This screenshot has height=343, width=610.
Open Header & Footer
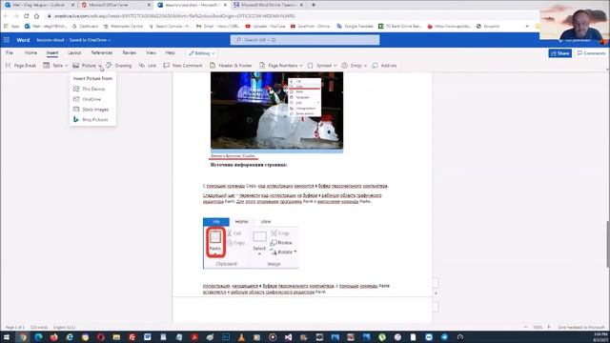[231, 66]
